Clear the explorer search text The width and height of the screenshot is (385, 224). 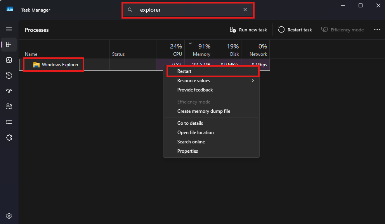click(x=245, y=10)
